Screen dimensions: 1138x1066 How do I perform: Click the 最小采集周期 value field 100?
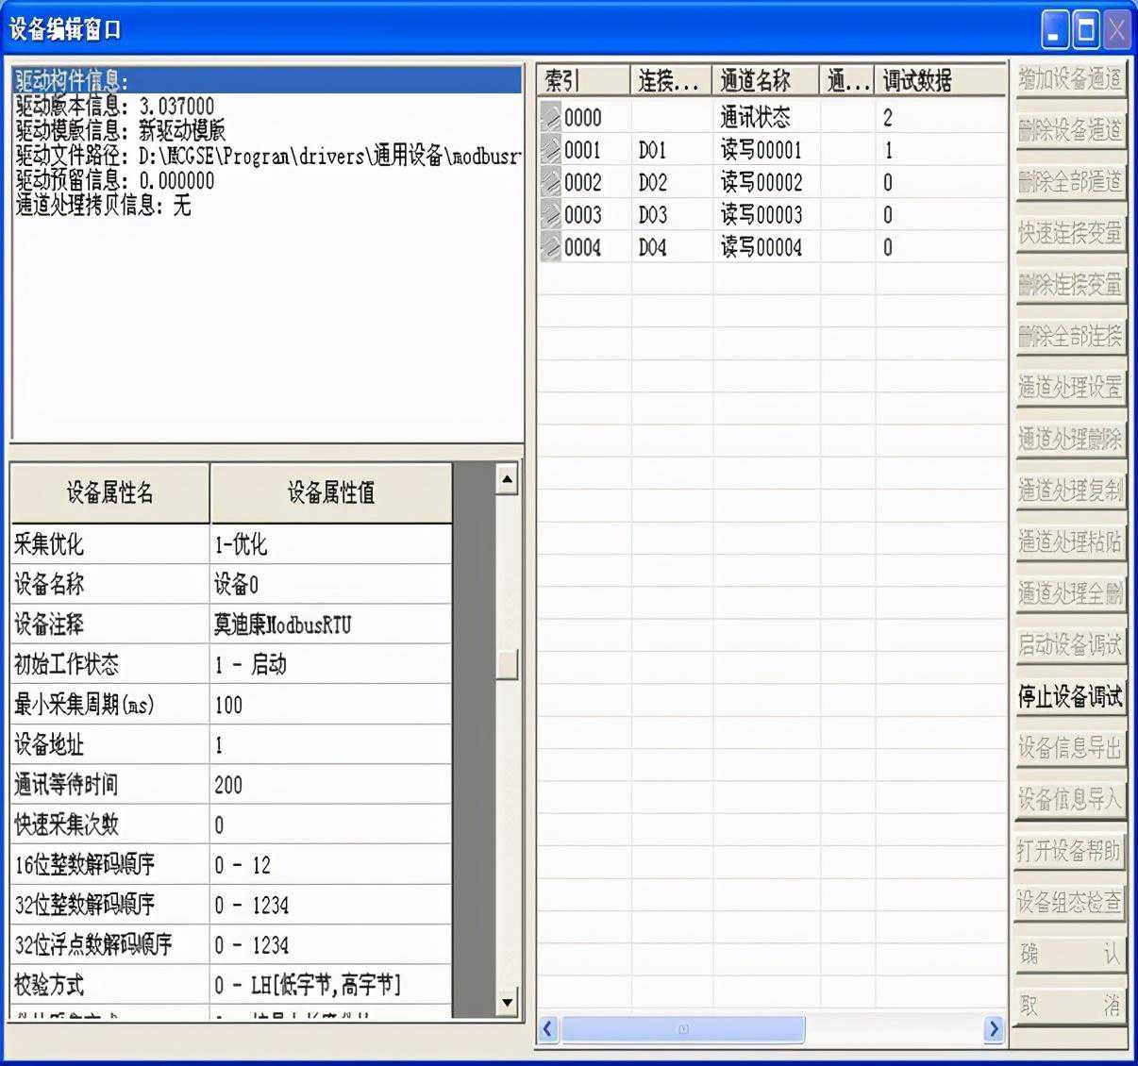click(x=330, y=705)
